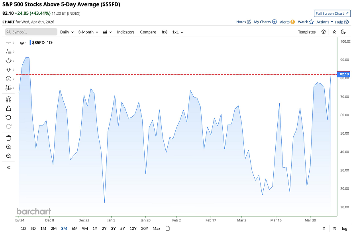Select the 5Y range
The image size is (353, 235).
[x=122, y=229]
